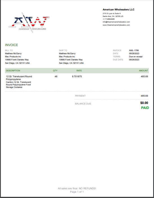Click the AMOUNT column header

143,70
